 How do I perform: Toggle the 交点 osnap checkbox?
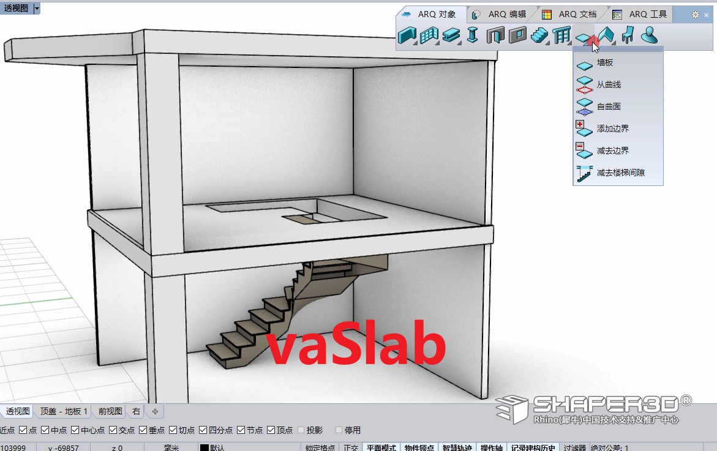point(113,430)
